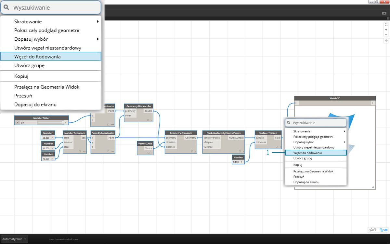
Task: Expand the Number Slider settings chevron
Action: click(x=18, y=123)
